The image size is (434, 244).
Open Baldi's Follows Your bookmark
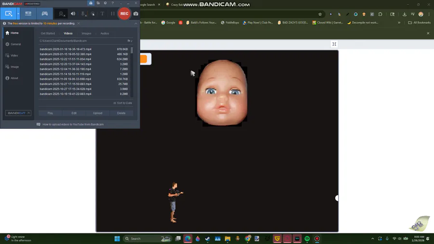click(201, 23)
